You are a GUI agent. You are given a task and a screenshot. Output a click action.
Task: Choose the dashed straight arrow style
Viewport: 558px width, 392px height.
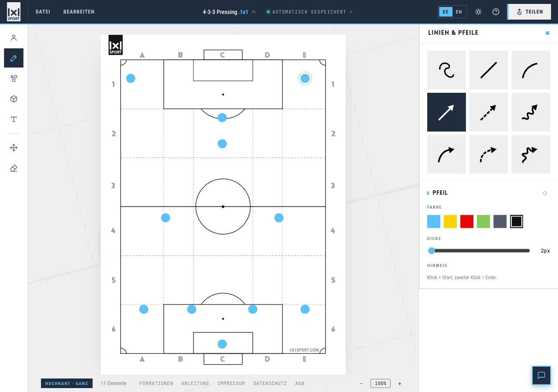tap(489, 112)
